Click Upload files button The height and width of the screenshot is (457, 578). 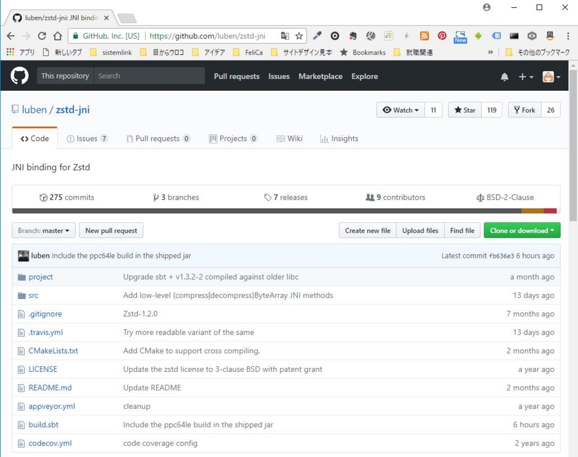click(420, 230)
